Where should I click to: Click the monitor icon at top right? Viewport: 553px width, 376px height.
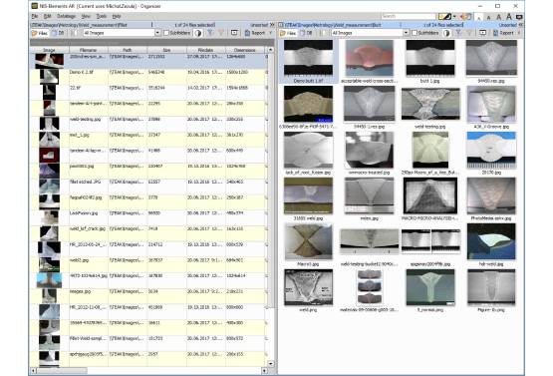point(519,17)
